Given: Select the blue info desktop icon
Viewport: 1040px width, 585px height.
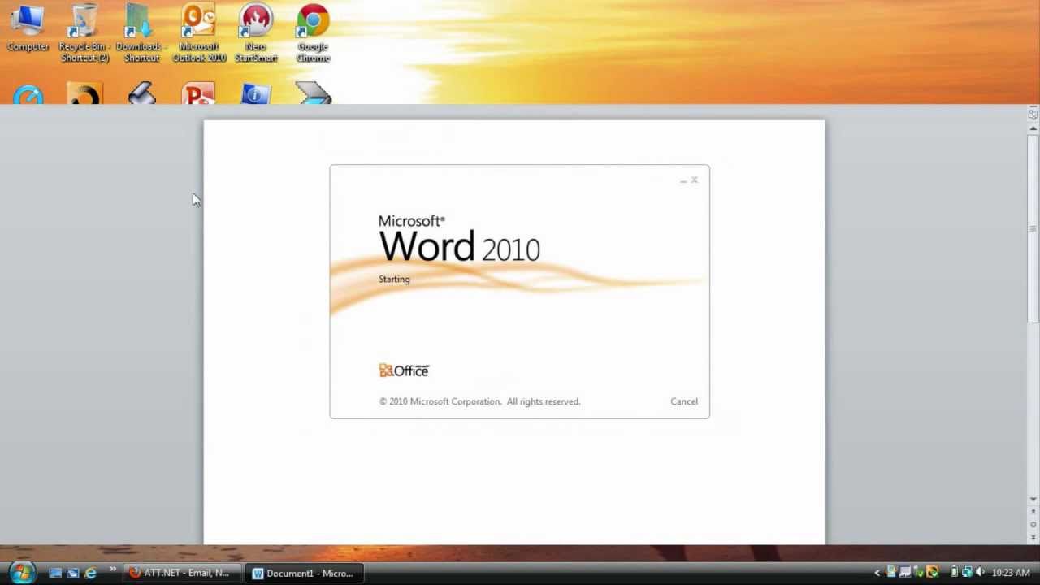Looking at the screenshot, I should click(x=255, y=94).
